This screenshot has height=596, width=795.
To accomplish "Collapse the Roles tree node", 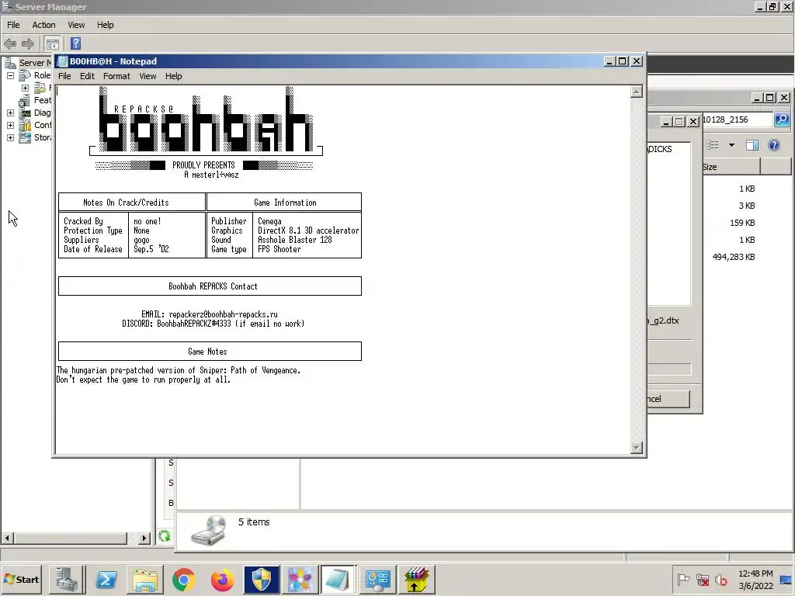I will click(10, 75).
